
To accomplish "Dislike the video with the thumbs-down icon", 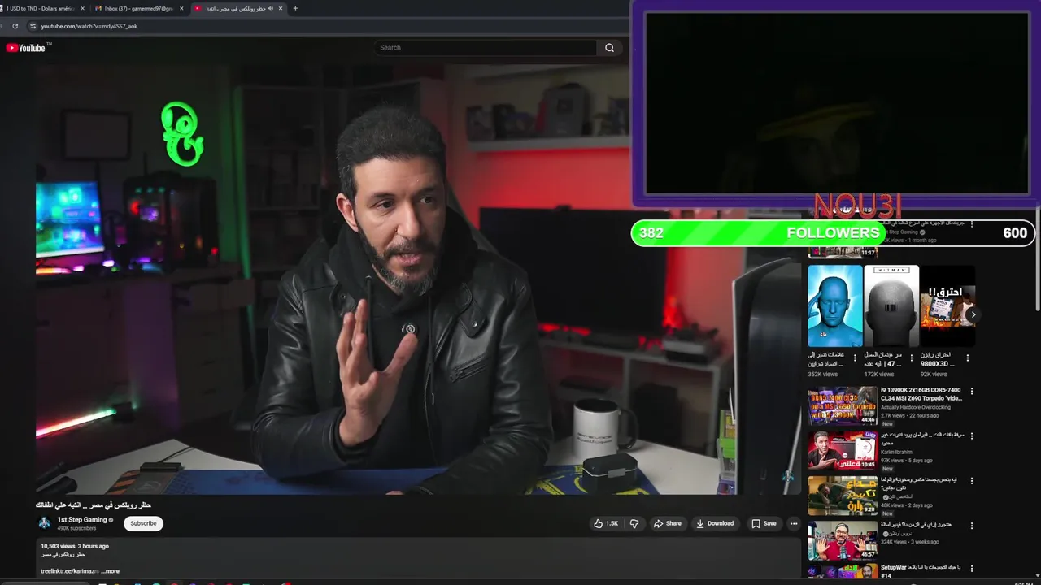I will pos(634,523).
